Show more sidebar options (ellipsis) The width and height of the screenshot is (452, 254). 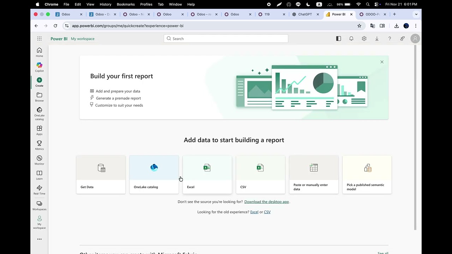click(x=39, y=239)
